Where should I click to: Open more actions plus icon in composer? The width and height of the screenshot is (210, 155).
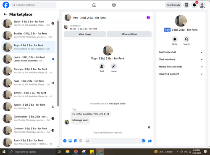[65, 141]
